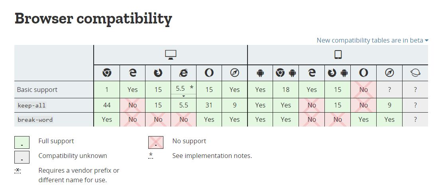
Task: Click the desktop Chrome browser icon
Action: [107, 73]
